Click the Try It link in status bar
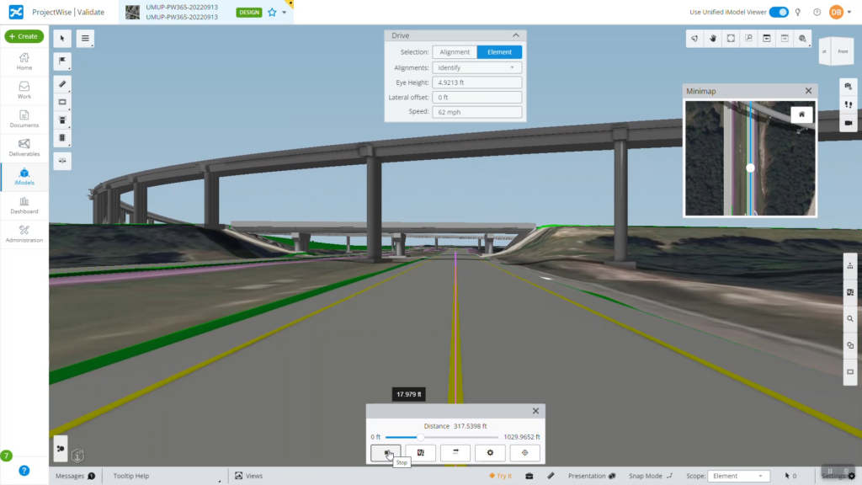 coord(502,475)
